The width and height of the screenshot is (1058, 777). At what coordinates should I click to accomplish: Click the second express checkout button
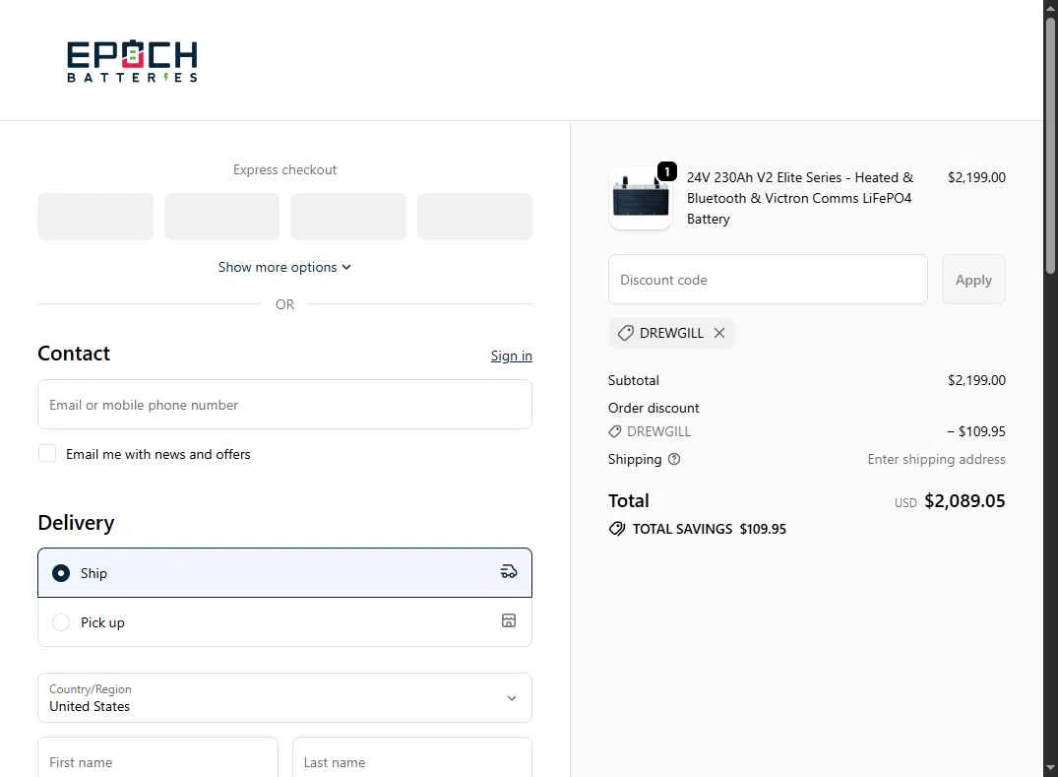pos(222,217)
